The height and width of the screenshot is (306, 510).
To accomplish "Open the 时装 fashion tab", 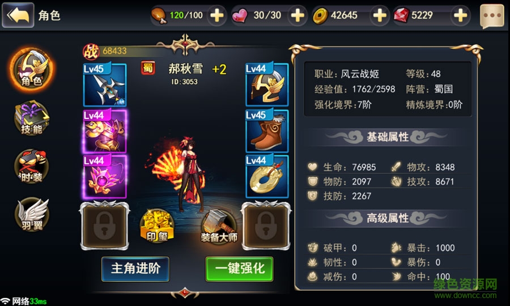I will click(x=32, y=166).
